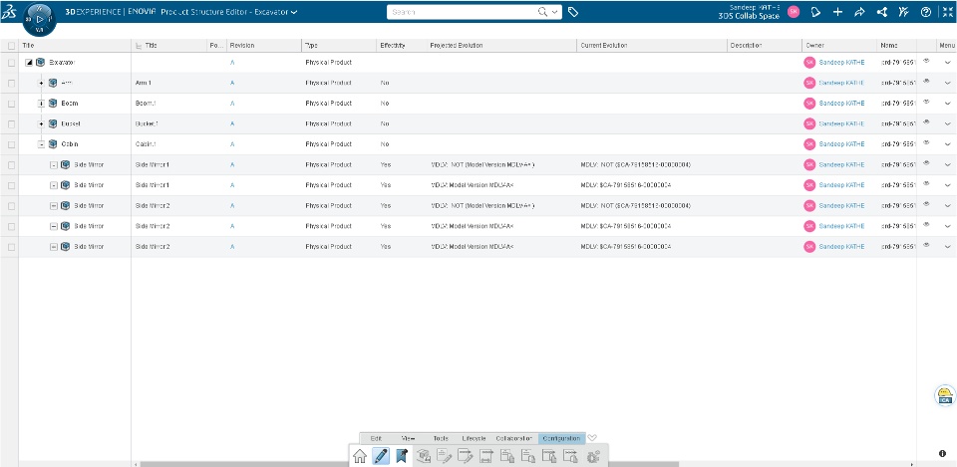Click the tools icon beside help
This screenshot has width=957, height=467.
click(904, 12)
